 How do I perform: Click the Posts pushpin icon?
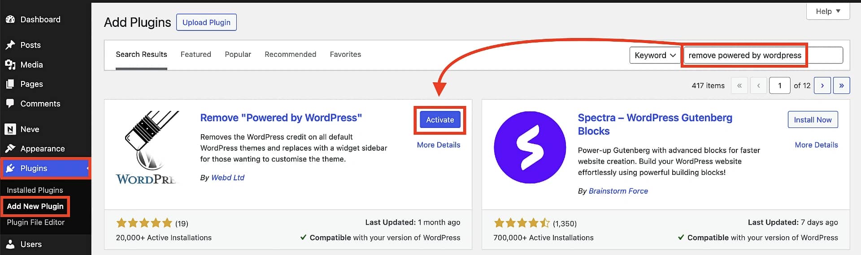(x=10, y=45)
